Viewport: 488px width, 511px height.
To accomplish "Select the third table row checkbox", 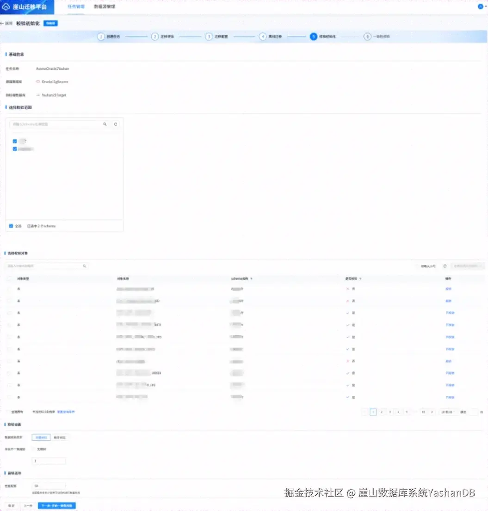I will 9,313.
